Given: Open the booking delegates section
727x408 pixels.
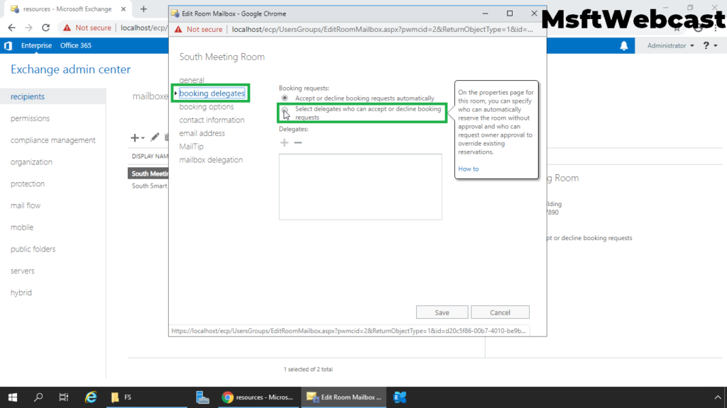Looking at the screenshot, I should point(212,93).
